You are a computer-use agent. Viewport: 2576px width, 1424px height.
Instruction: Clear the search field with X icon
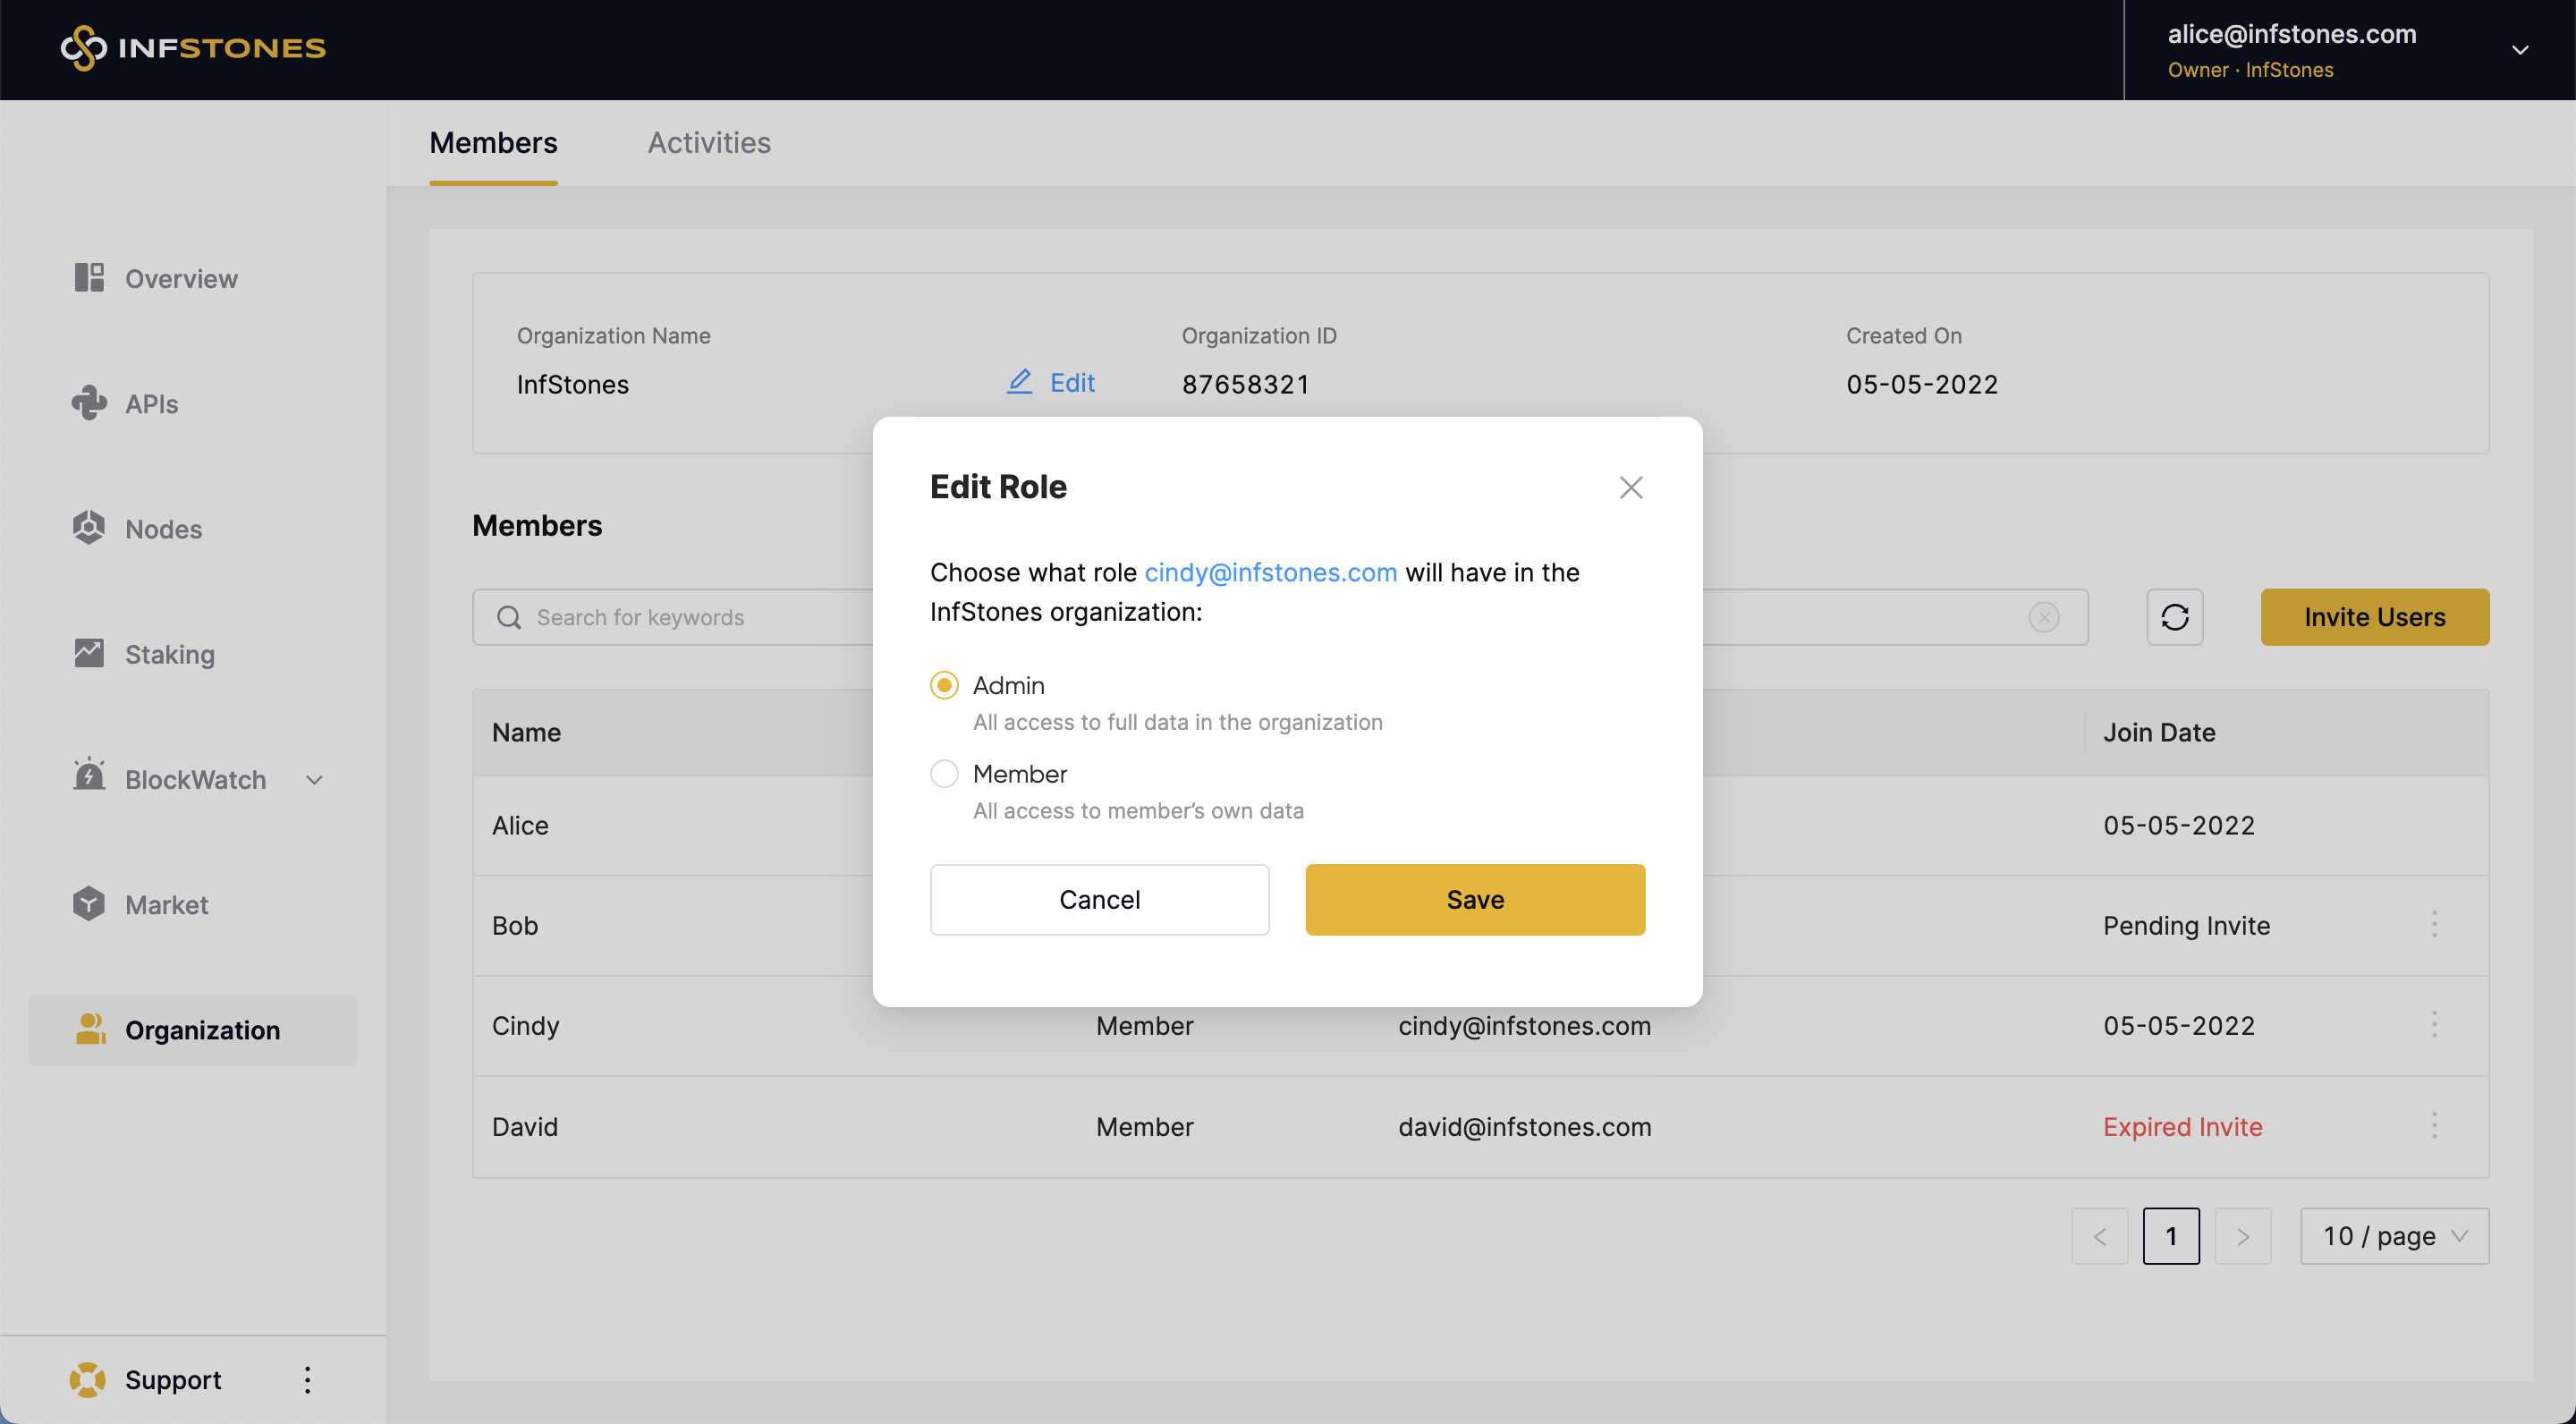click(x=2043, y=617)
